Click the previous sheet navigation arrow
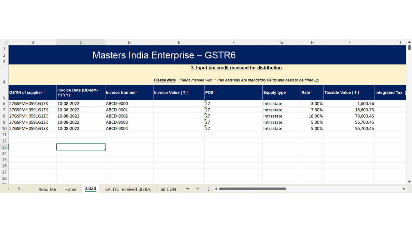Screen dimensions: 412x232 9,189
